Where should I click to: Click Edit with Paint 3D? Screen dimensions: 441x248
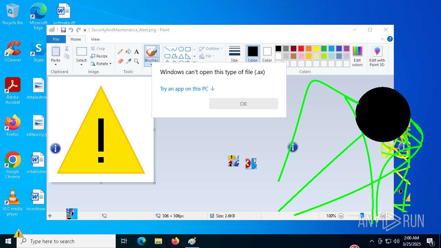coord(377,56)
